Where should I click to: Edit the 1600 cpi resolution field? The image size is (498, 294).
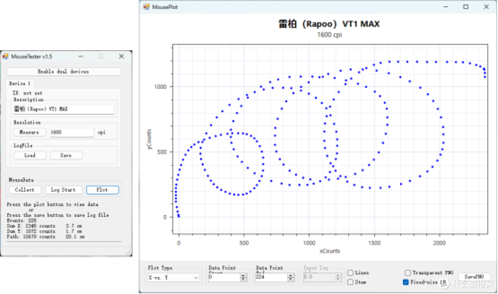(71, 132)
